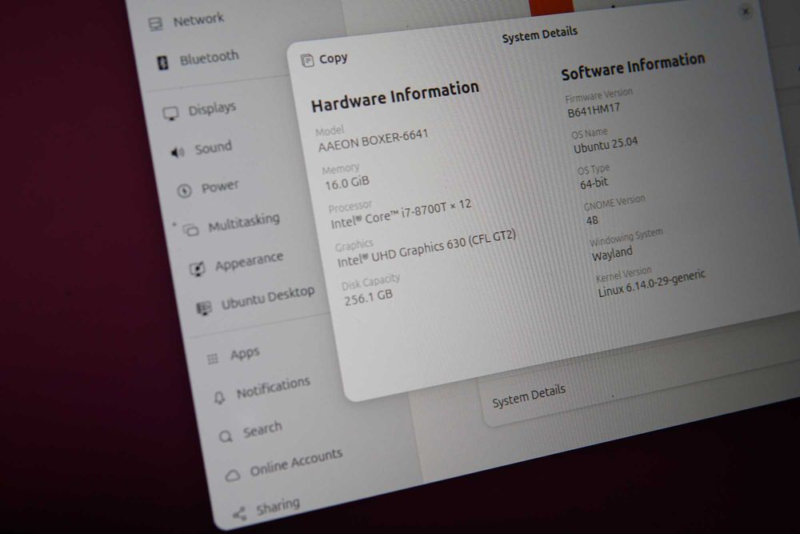Click the Network icon in sidebar
800x534 pixels.
point(155,24)
